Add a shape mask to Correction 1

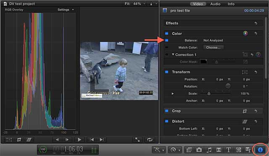pyautogui.click(x=245, y=55)
